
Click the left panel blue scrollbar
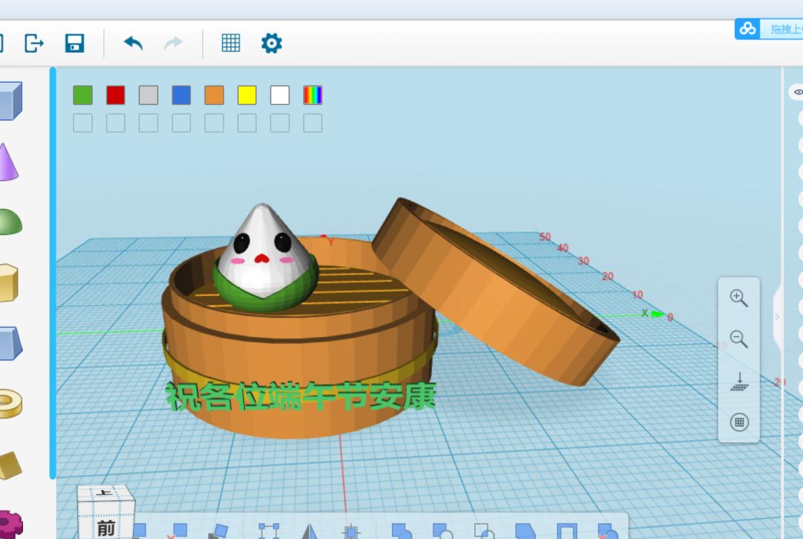click(x=53, y=273)
